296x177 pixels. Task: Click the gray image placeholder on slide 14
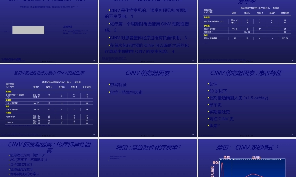click(28, 30)
